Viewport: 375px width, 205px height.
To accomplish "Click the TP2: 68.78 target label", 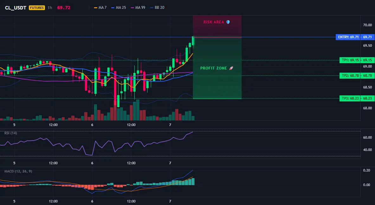I will click(x=350, y=76).
